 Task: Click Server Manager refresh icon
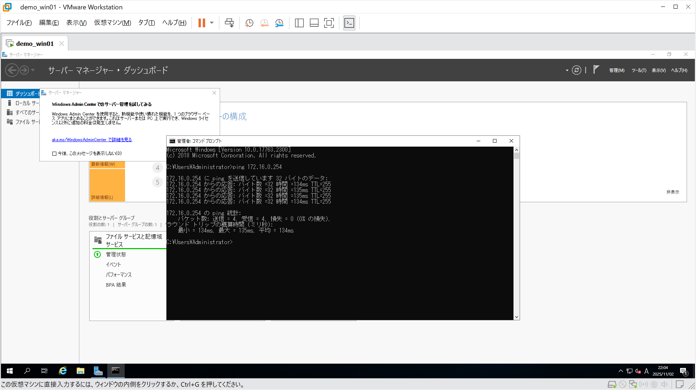tap(576, 70)
